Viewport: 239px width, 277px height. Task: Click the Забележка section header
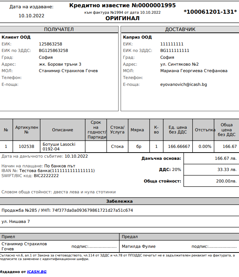(x=119, y=201)
